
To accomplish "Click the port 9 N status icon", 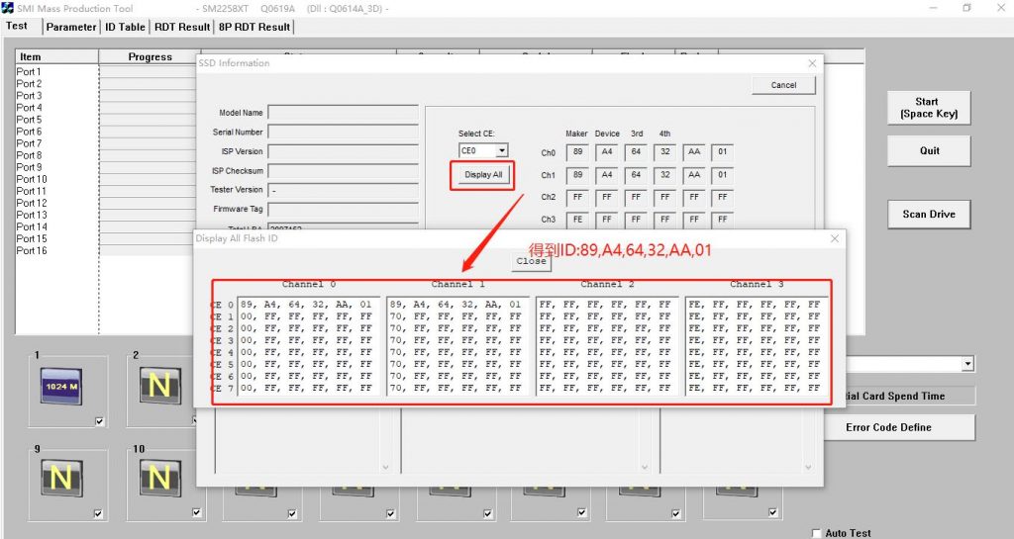I will point(61,480).
